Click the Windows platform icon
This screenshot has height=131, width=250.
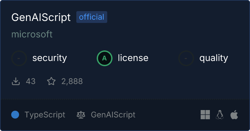(x=205, y=115)
